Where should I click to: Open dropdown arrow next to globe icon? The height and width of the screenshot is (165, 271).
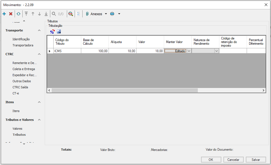(119, 14)
